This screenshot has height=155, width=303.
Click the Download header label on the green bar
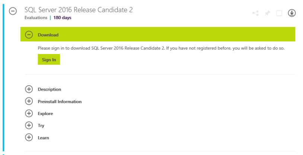[x=48, y=35]
